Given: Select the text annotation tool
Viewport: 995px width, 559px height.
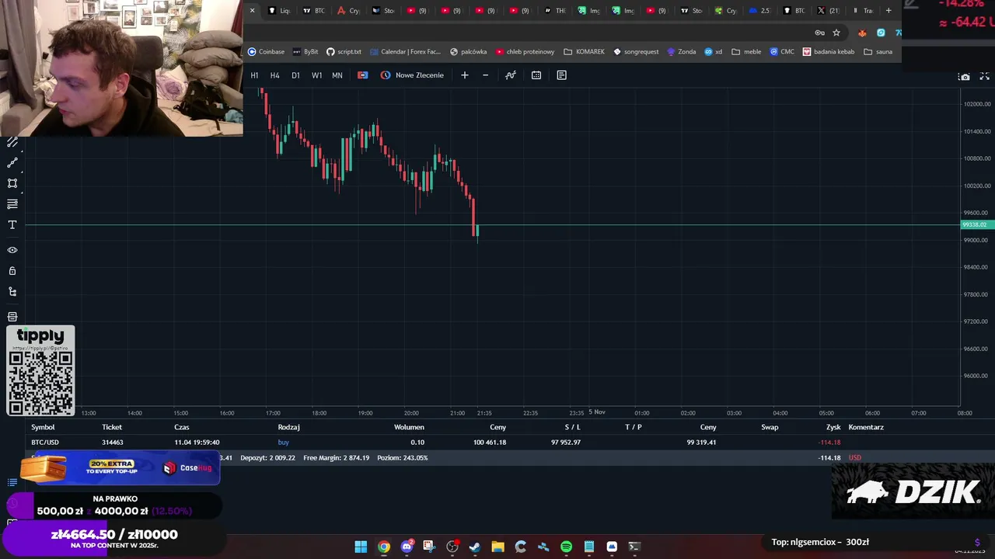Looking at the screenshot, I should 12,225.
